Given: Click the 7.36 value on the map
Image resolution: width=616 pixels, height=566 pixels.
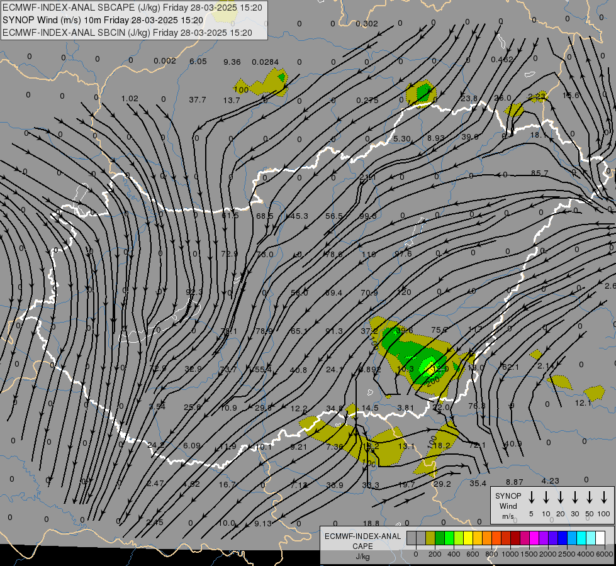Looking at the screenshot, I should (335, 447).
